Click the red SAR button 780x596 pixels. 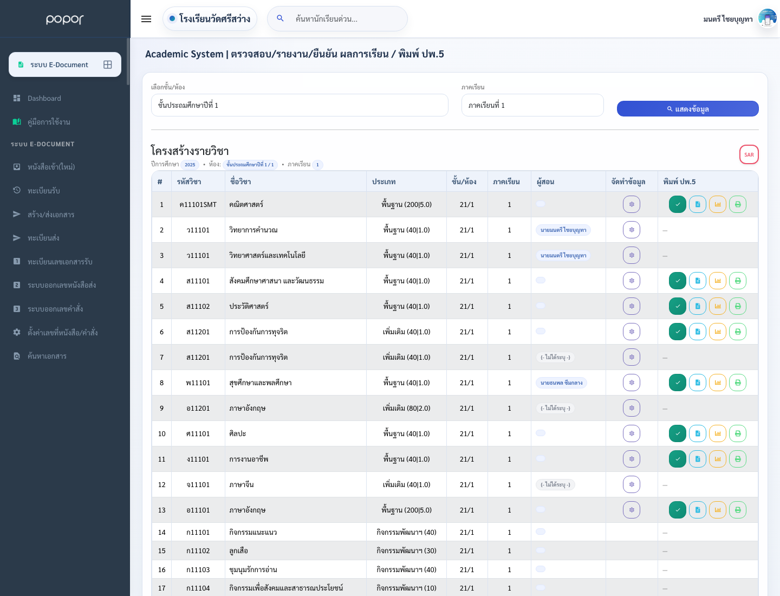coord(749,154)
